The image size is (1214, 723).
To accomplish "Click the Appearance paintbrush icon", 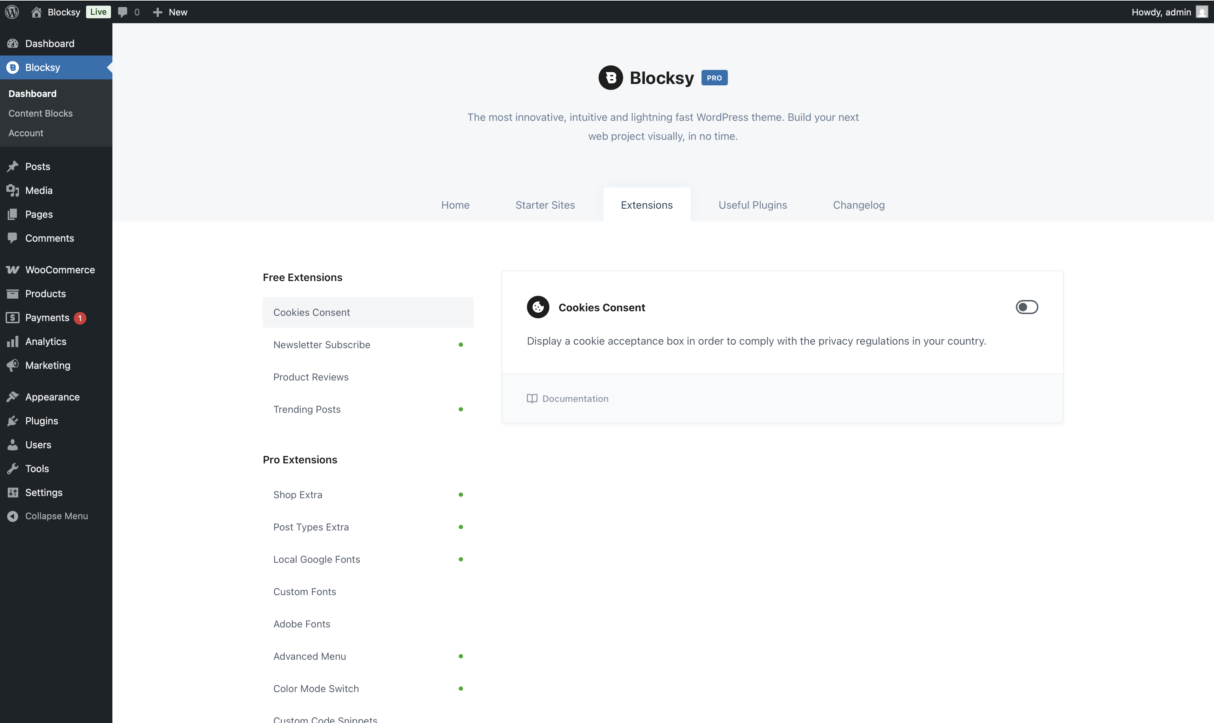I will pyautogui.click(x=13, y=397).
